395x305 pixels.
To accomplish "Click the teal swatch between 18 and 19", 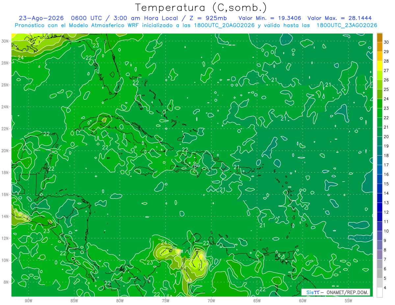I will [x=380, y=151].
